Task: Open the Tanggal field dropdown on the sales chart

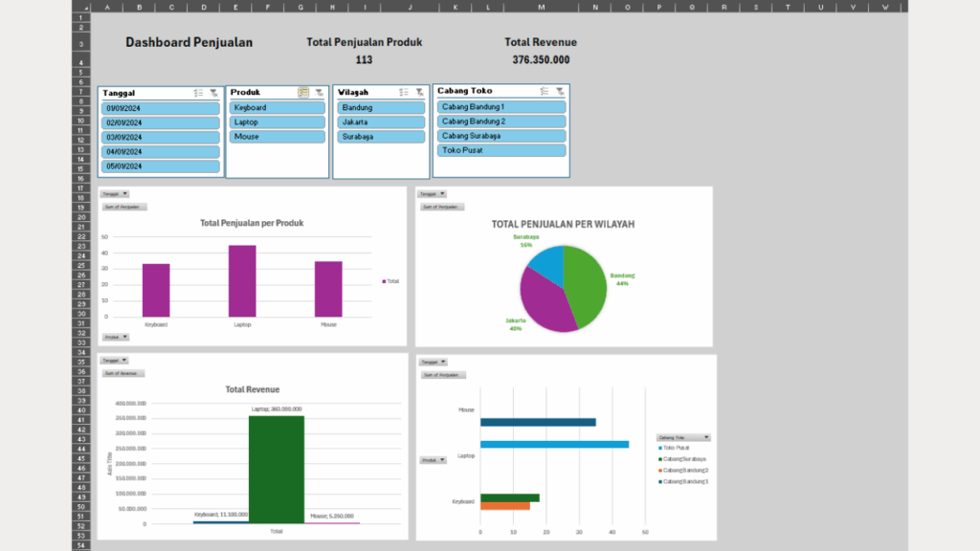Action: (x=115, y=193)
